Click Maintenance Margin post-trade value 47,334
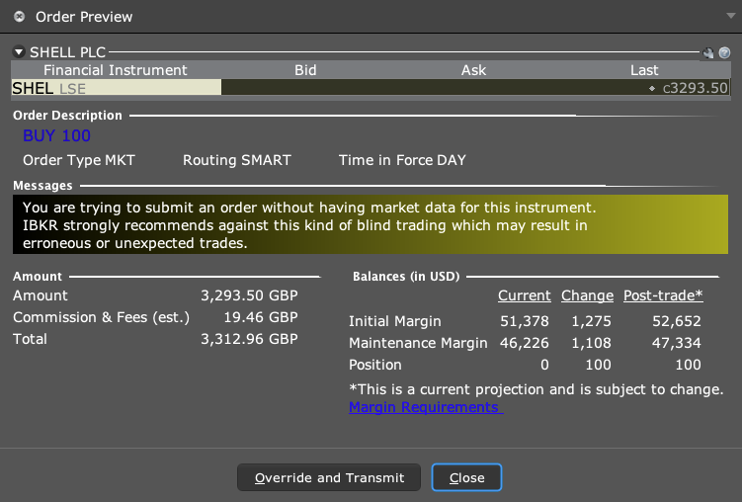Viewport: 742px width, 502px height. coord(677,343)
